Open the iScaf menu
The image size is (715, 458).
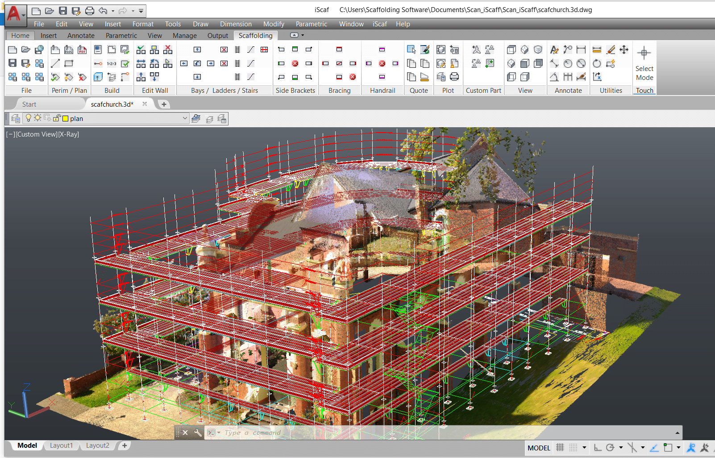[380, 24]
